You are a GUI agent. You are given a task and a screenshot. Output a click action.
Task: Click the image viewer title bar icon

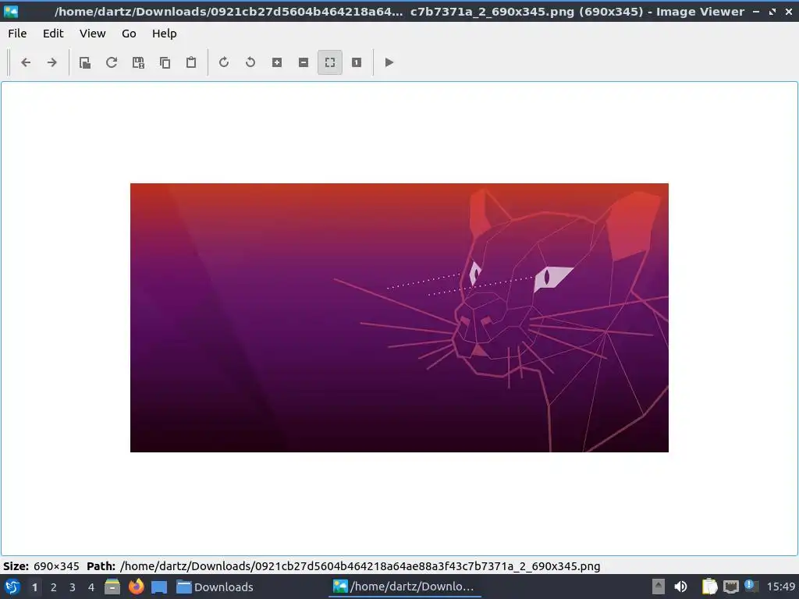11,11
